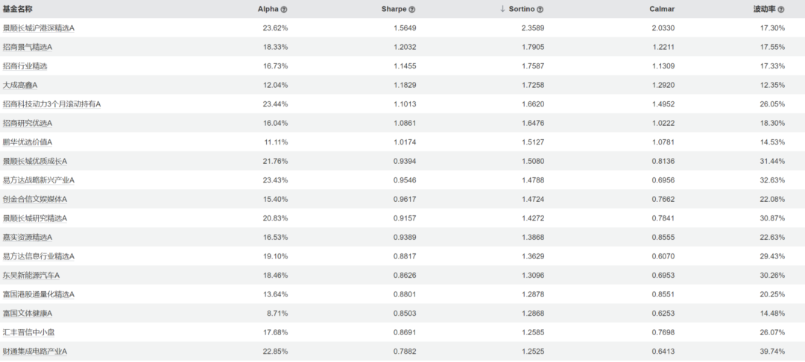Open 招商科技动力3个月滚动持有A fund

tap(51, 104)
